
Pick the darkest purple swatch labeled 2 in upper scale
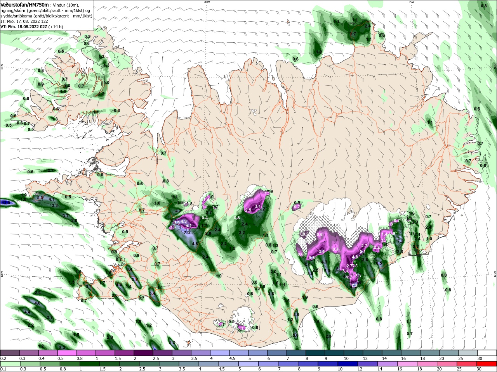pos(143,353)
